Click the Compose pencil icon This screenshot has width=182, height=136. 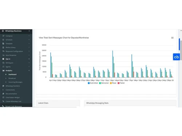point(3,36)
